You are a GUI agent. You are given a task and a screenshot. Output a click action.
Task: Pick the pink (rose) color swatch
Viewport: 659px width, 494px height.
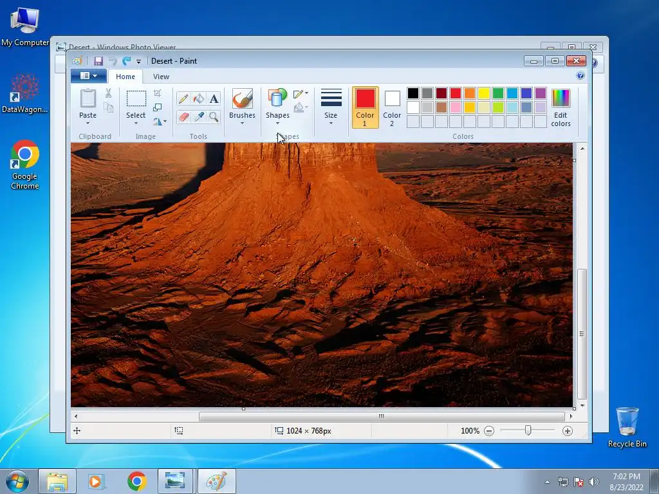click(x=455, y=107)
